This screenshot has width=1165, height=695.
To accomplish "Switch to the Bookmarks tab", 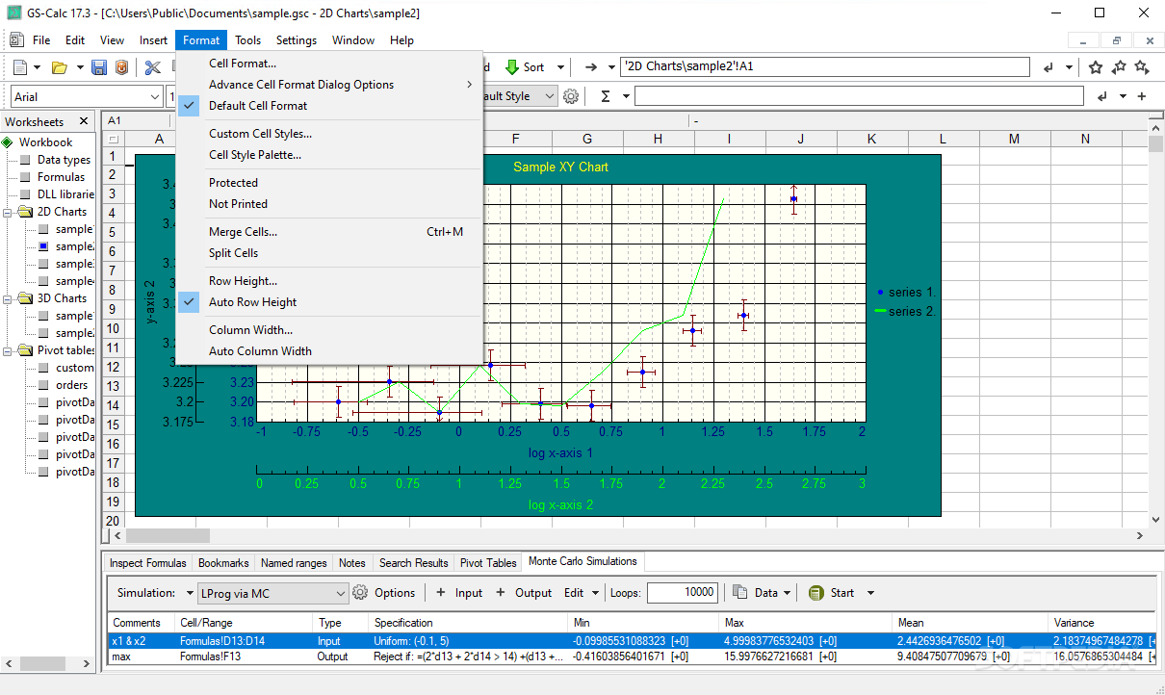I will 223,563.
